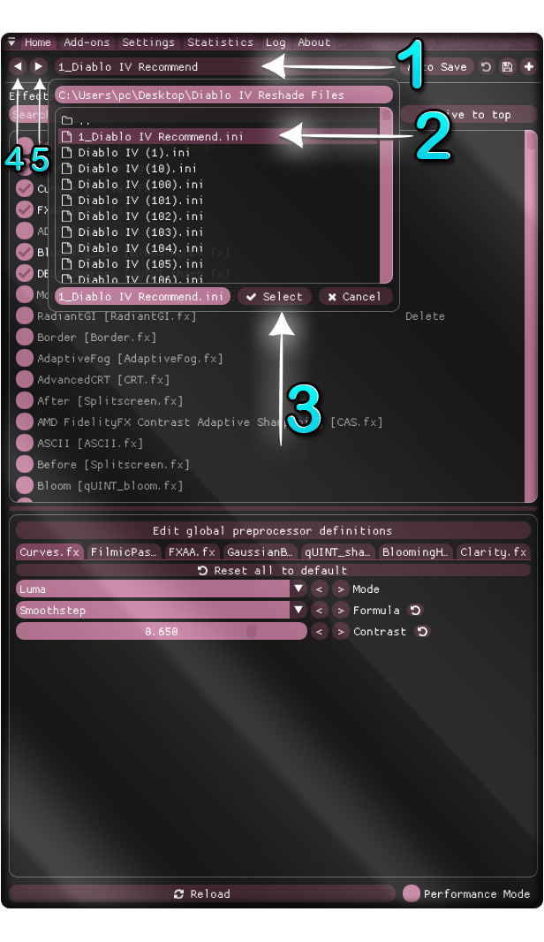Screen dimensions: 544x942
Task: Switch to the qUINT_sha.. tab
Action: pos(337,552)
